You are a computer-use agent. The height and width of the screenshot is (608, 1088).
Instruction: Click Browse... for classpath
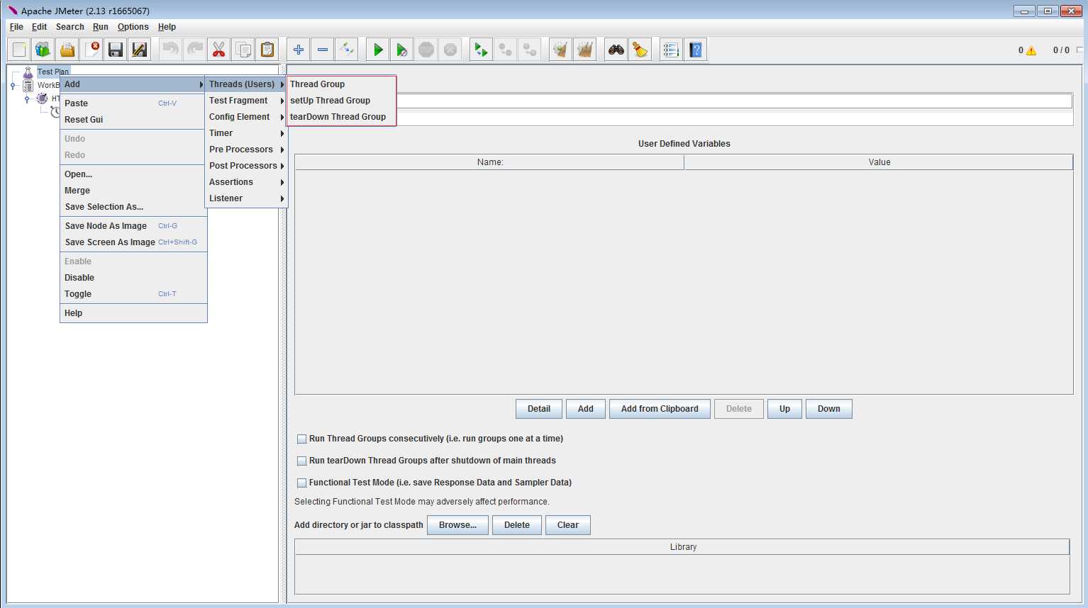pos(457,525)
